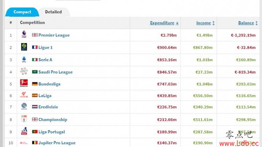The width and height of the screenshot is (262, 147).
Task: Click the Saudi Pro League logo icon
Action: click(24, 71)
